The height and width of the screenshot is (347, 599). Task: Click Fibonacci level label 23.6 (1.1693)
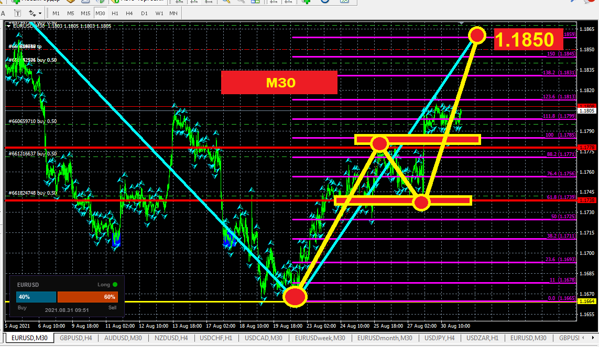560,260
